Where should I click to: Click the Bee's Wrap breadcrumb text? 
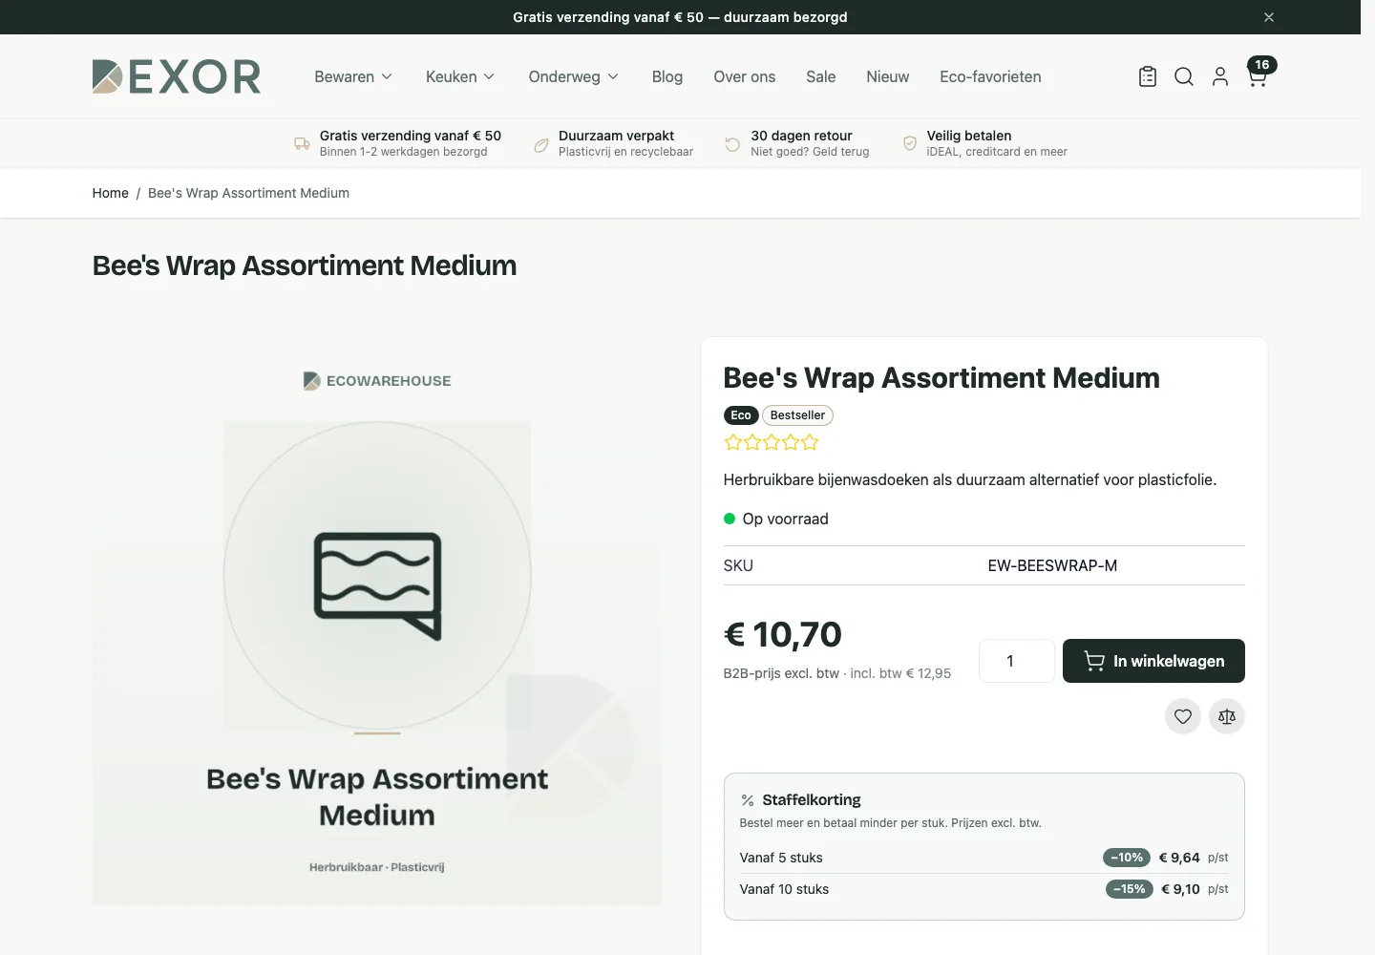(x=248, y=193)
